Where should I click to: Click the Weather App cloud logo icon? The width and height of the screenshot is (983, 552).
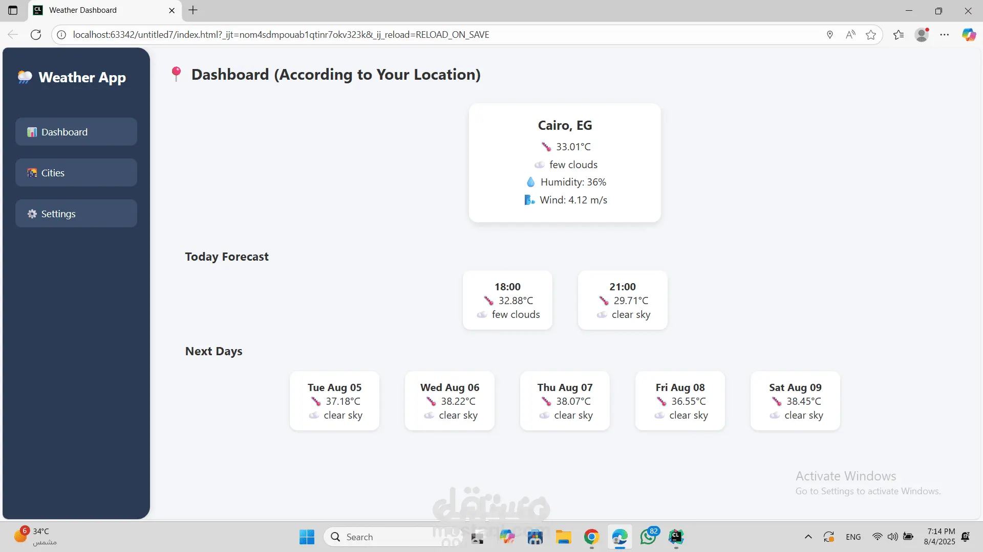(x=25, y=77)
